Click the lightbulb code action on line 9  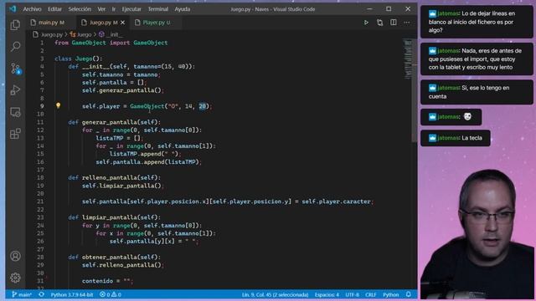pos(58,106)
